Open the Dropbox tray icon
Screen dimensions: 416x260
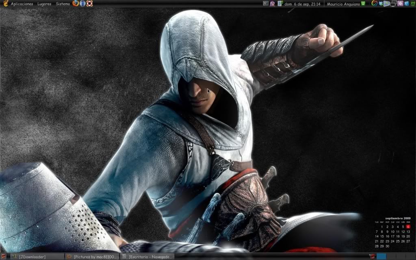381,3
